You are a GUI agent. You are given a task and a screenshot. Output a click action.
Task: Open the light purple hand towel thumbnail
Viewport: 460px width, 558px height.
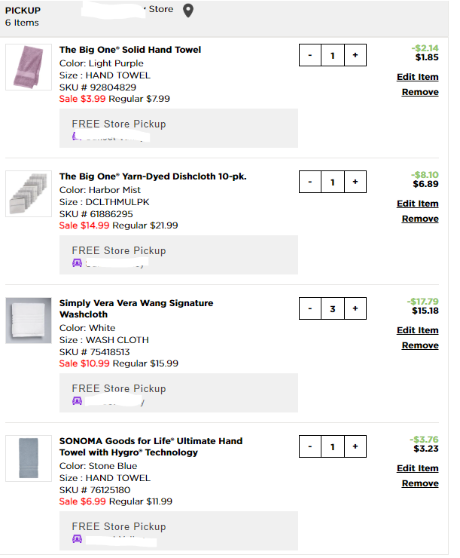click(29, 67)
